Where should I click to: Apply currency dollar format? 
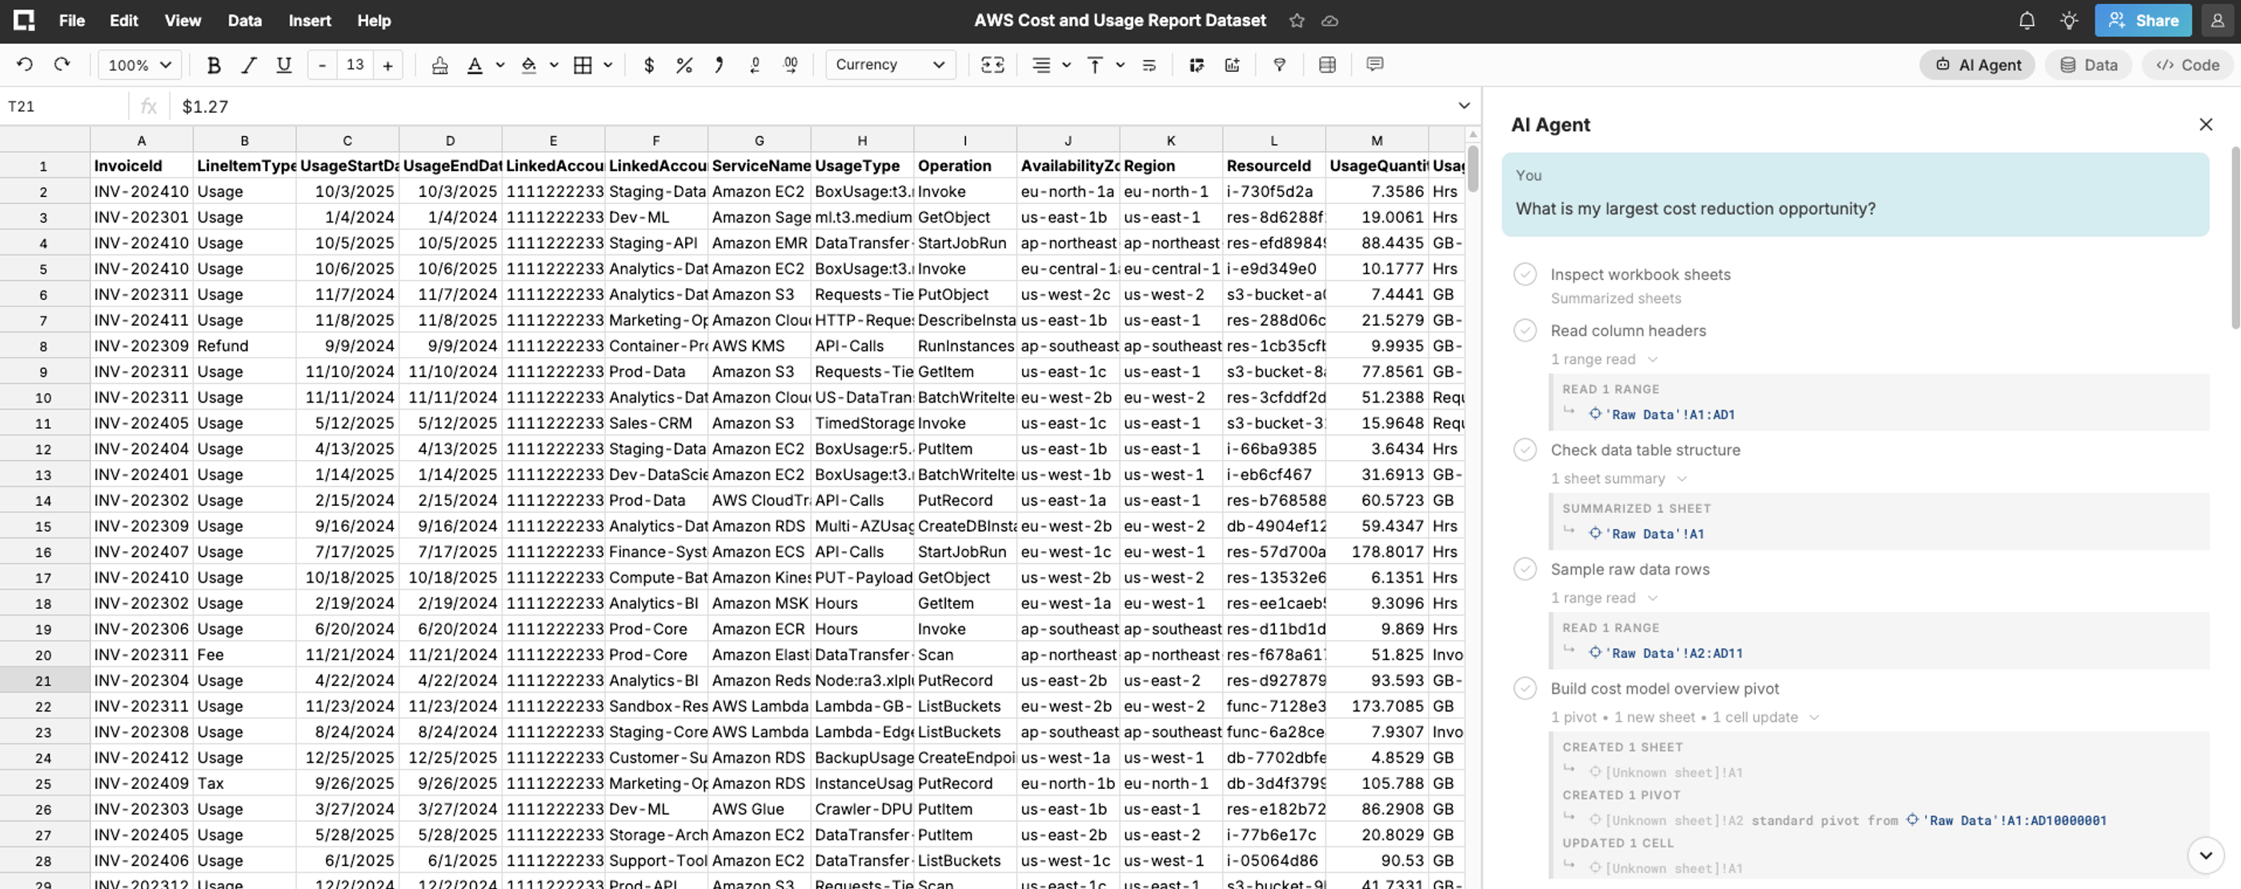point(649,64)
